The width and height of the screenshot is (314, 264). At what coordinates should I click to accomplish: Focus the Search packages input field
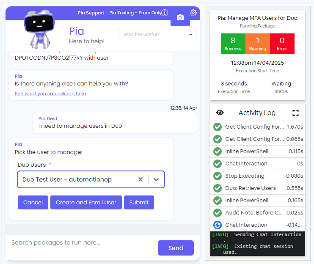[x=82, y=242]
